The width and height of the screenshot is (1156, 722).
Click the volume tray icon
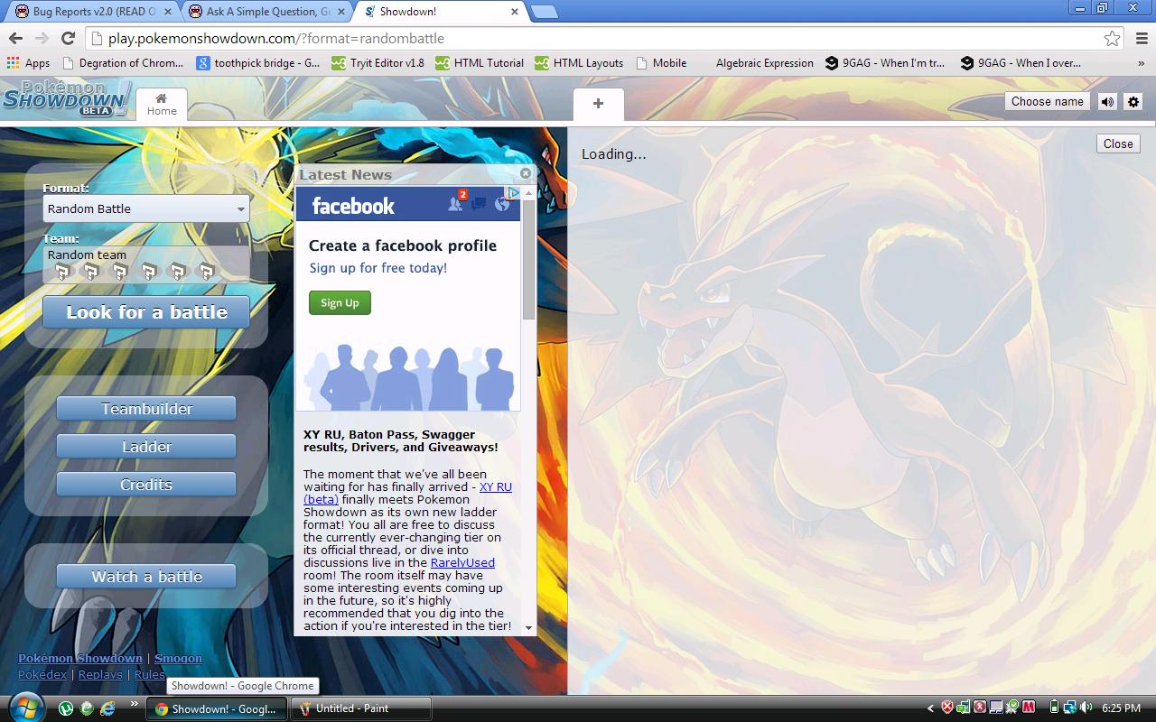[x=1086, y=708]
